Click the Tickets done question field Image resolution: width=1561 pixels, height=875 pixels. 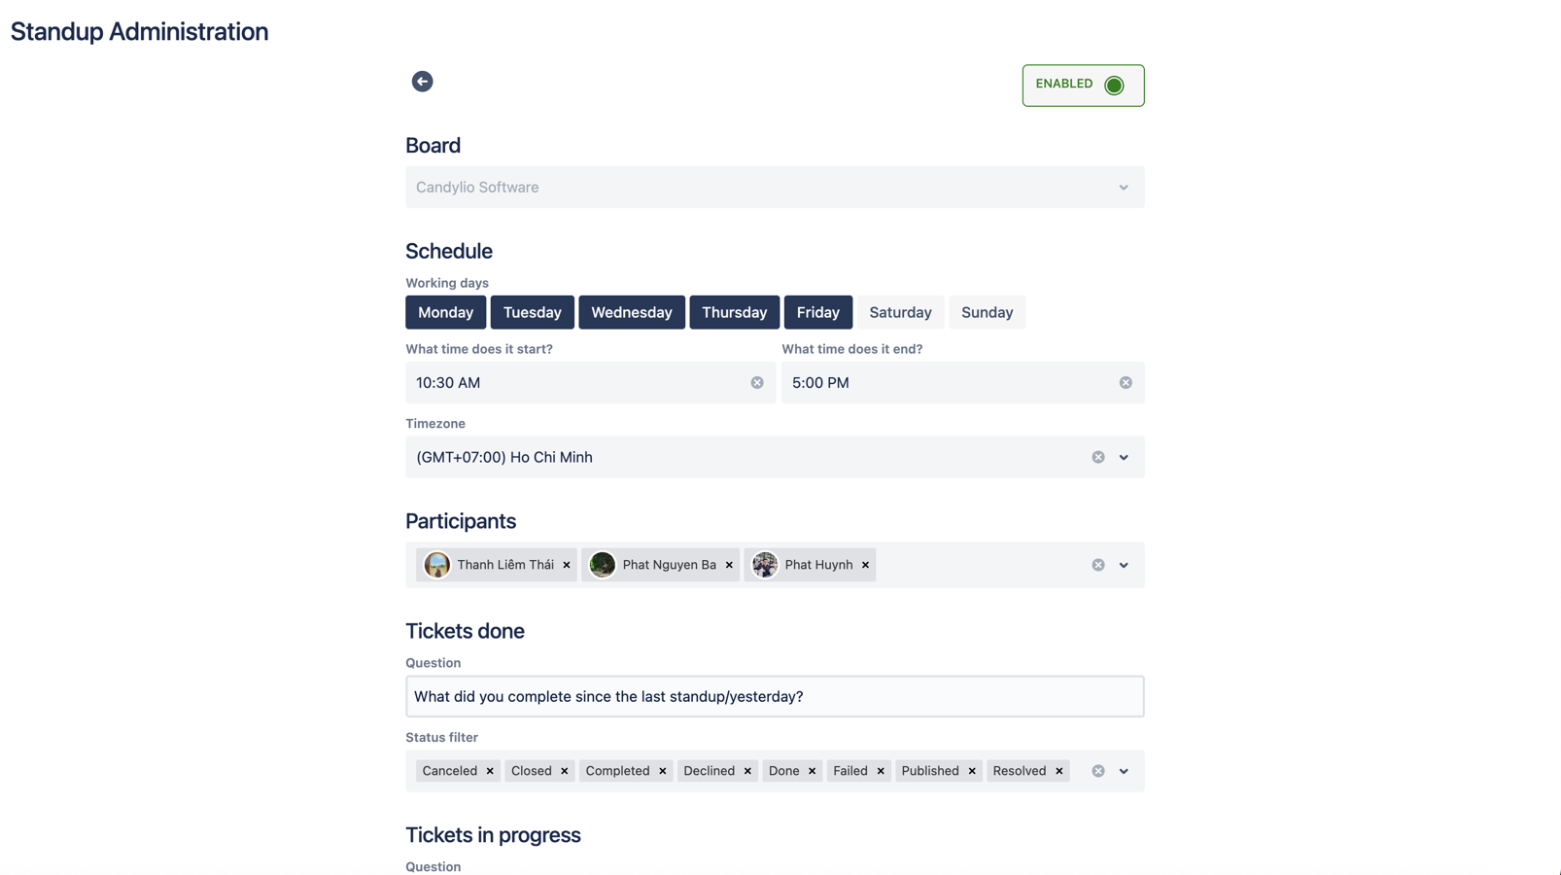pyautogui.click(x=774, y=696)
